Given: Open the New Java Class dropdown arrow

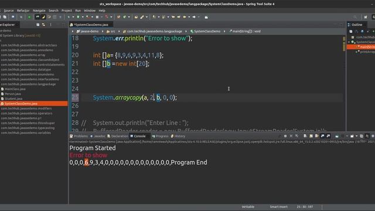Looking at the screenshot, I should (129, 17).
